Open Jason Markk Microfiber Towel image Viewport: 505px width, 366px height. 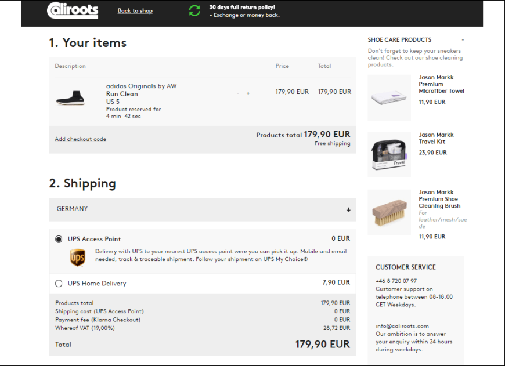(x=389, y=97)
